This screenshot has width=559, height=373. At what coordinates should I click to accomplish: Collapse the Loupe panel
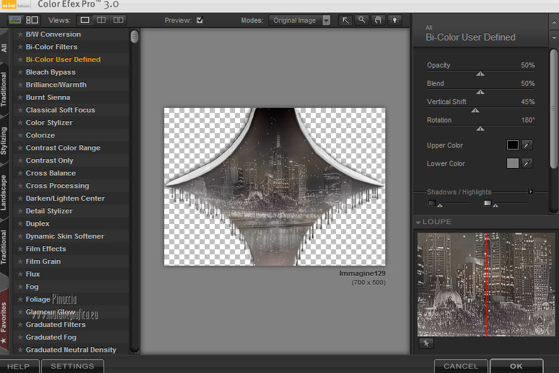point(418,222)
